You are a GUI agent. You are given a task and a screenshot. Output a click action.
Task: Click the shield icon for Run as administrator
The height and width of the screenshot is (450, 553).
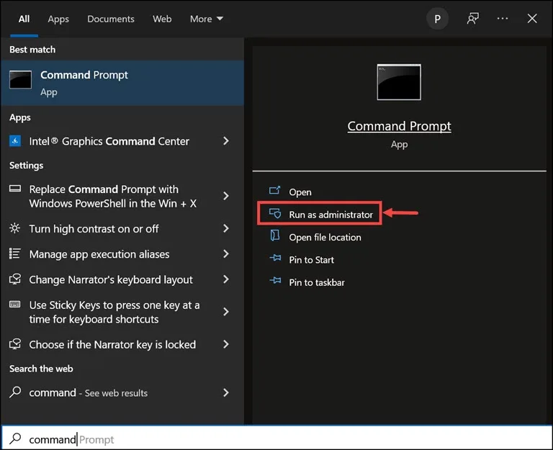pos(275,213)
